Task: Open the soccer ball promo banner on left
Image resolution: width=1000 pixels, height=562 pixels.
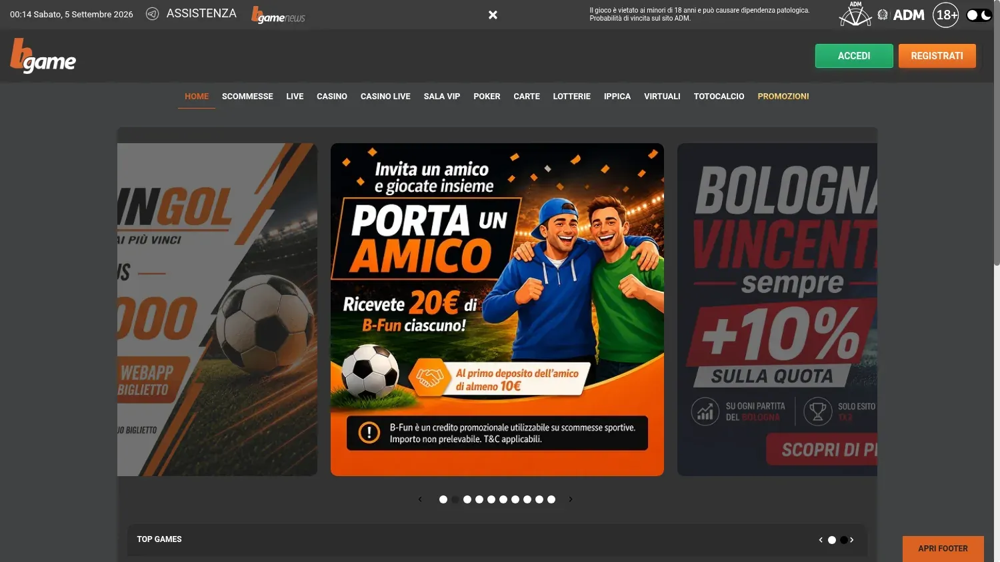Action: click(217, 310)
